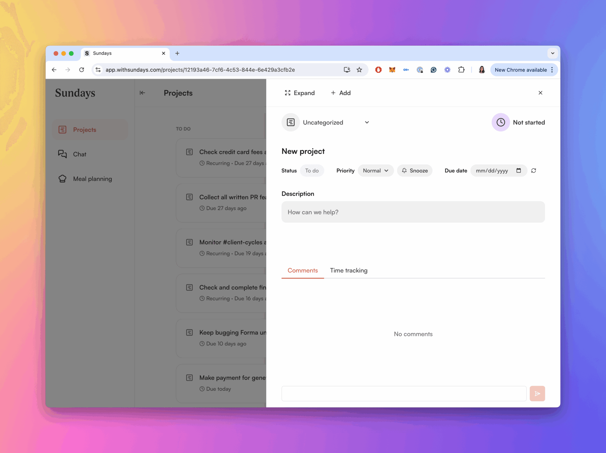Click the Add plus button
Screen dimensions: 606x453
(x=341, y=93)
